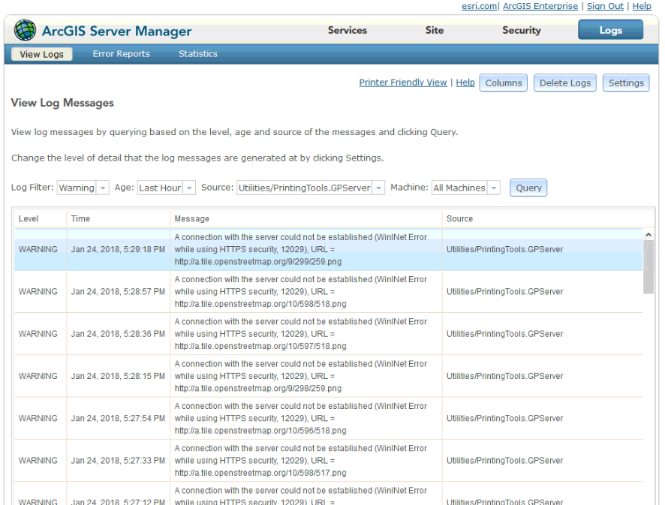Click the Delete Logs button
The width and height of the screenshot is (665, 505).
pos(565,83)
